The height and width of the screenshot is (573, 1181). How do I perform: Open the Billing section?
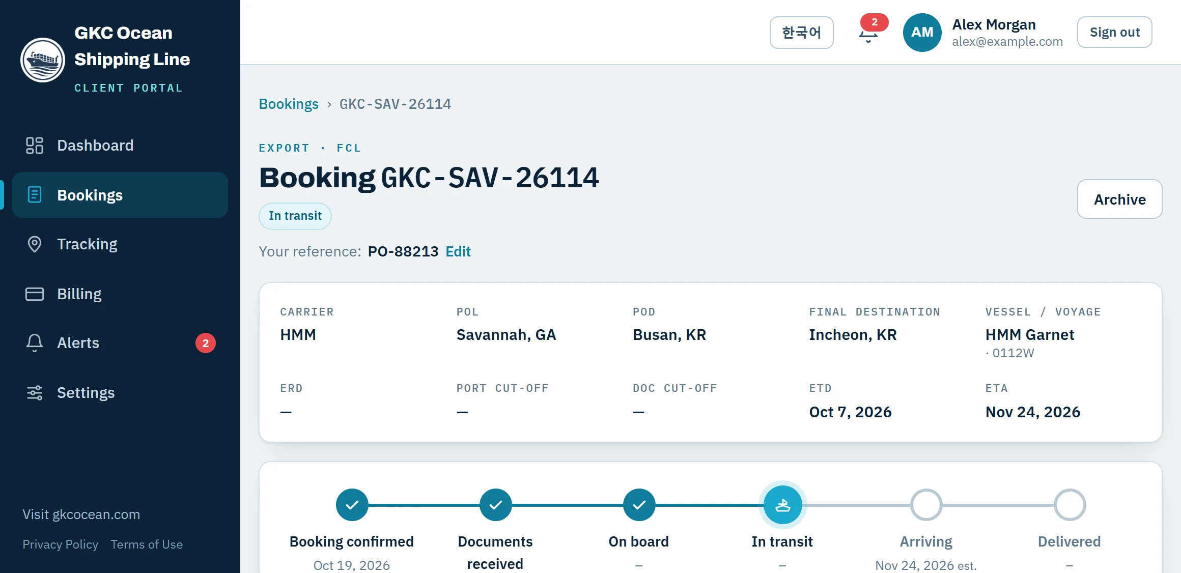120,294
